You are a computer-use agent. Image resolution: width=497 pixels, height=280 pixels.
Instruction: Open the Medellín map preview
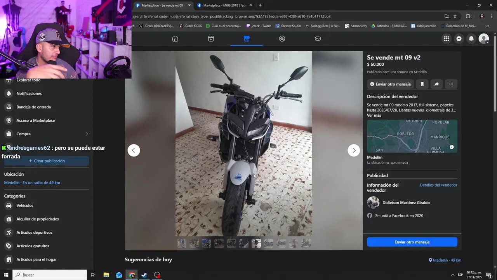(412, 136)
